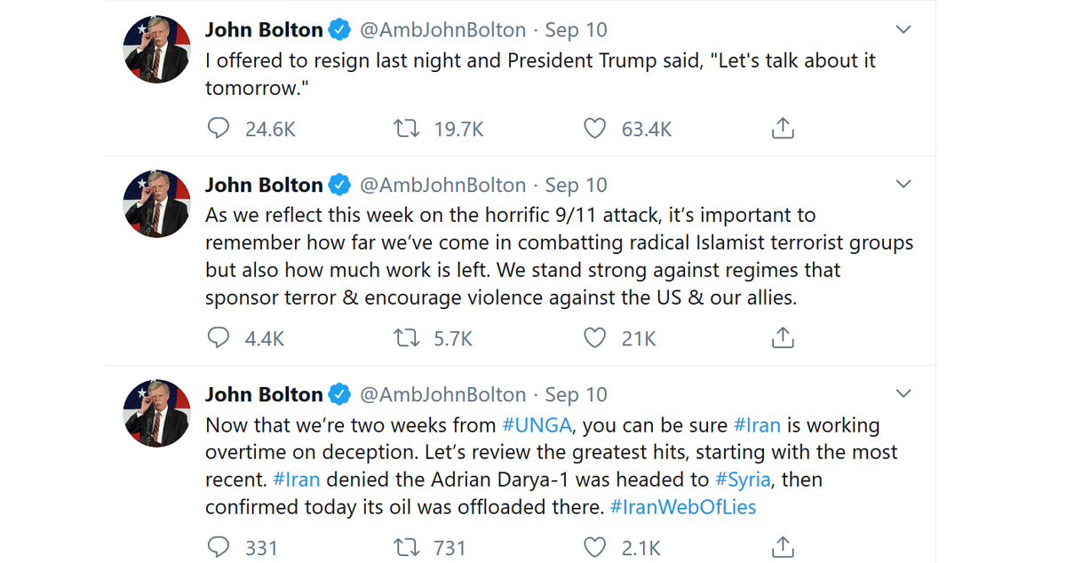Open John Bolton's avatar on the 9/11 tweet
The height and width of the screenshot is (563, 1066).
point(156,203)
